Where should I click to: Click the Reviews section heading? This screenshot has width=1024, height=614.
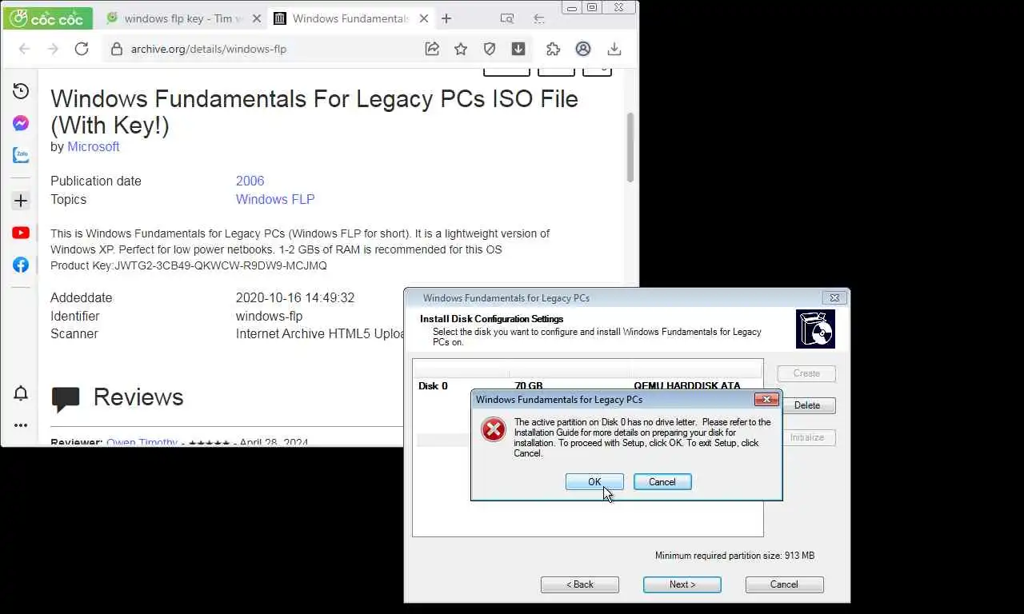click(x=138, y=397)
